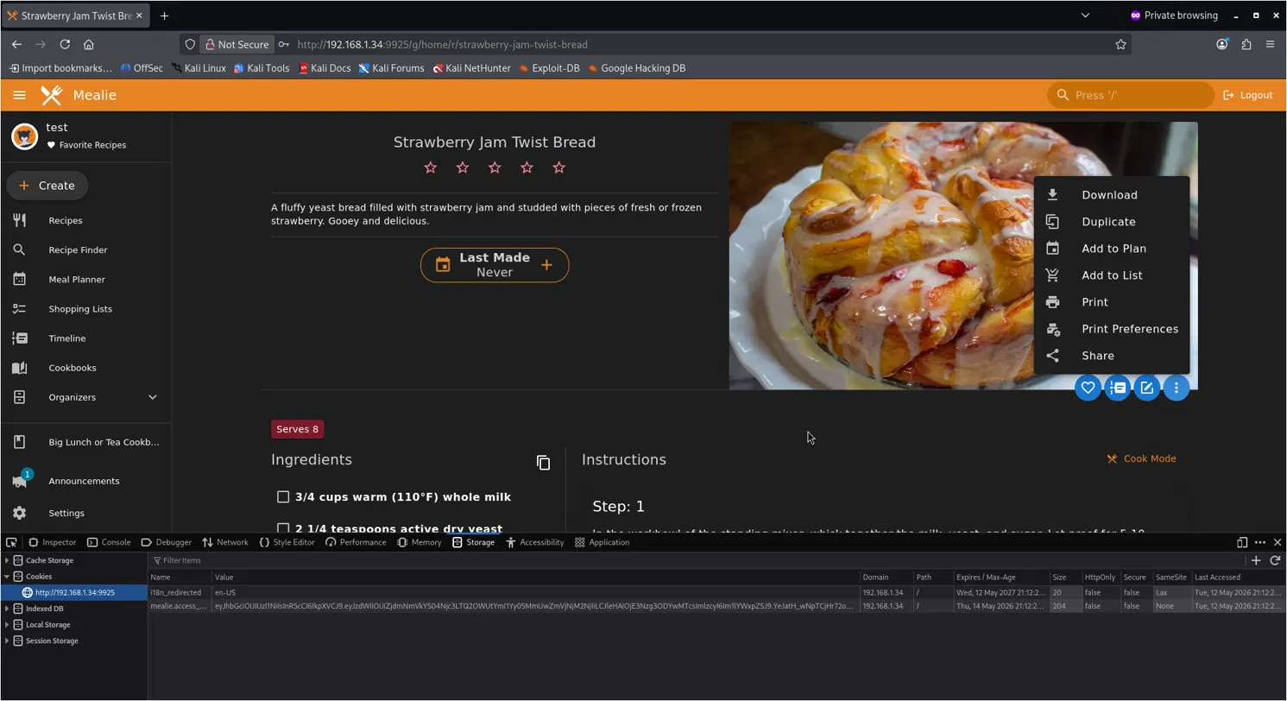The image size is (1287, 701).
Task: Switch to the Application devtools tab
Action: coord(602,542)
